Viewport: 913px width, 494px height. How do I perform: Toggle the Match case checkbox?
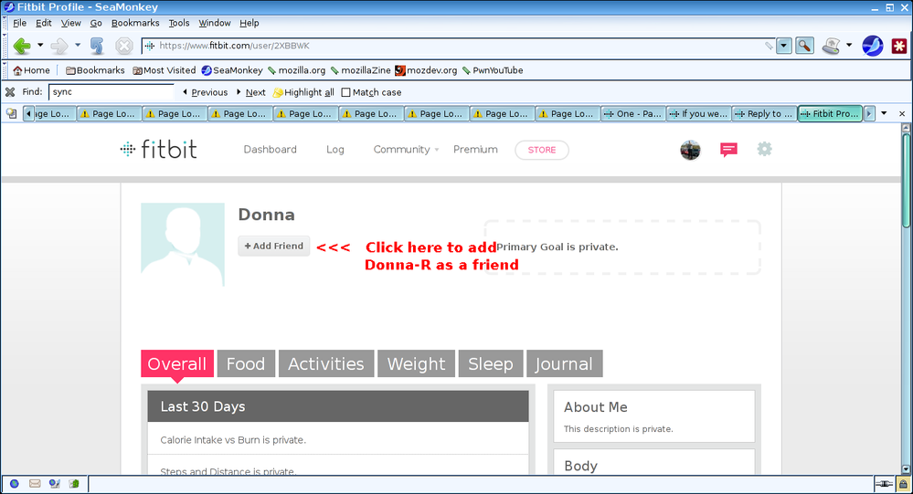[x=345, y=92]
